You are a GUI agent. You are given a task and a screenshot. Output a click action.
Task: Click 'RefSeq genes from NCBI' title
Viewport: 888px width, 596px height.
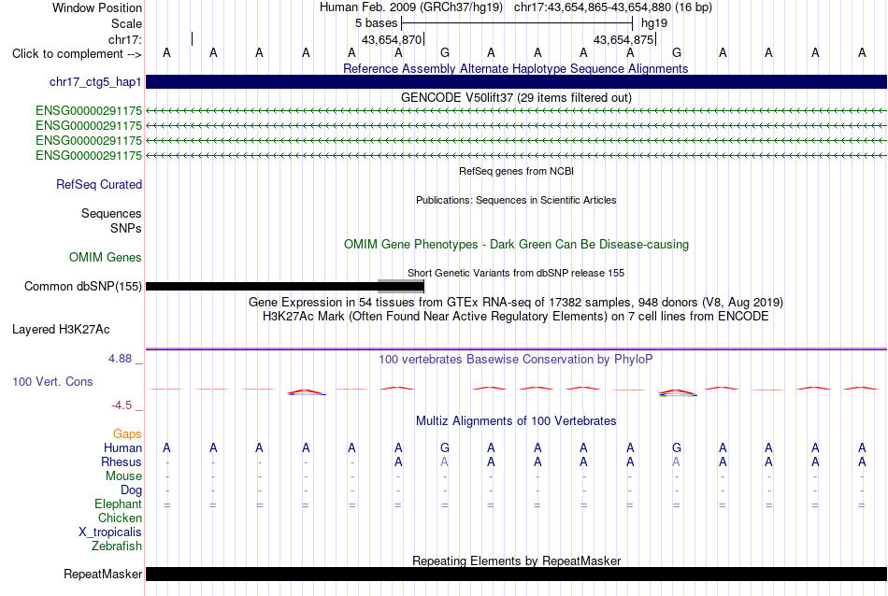click(x=516, y=171)
